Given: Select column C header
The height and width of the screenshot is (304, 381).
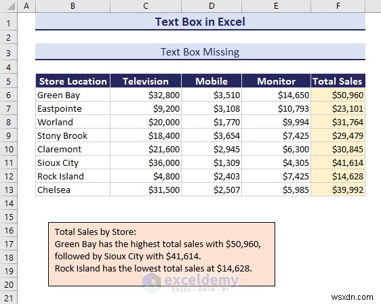Looking at the screenshot, I should [x=146, y=6].
